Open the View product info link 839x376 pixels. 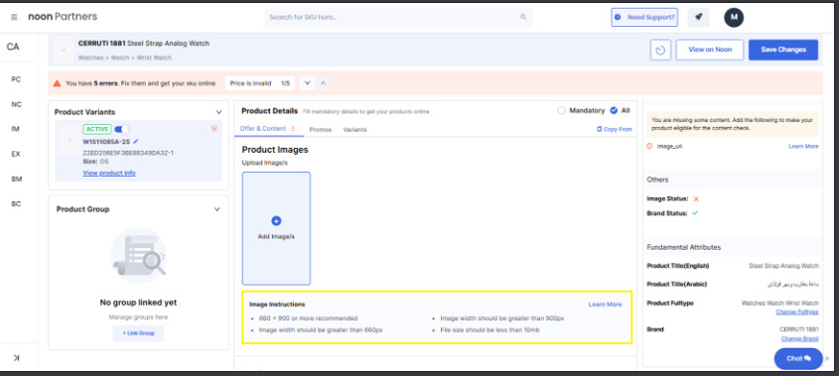point(109,173)
